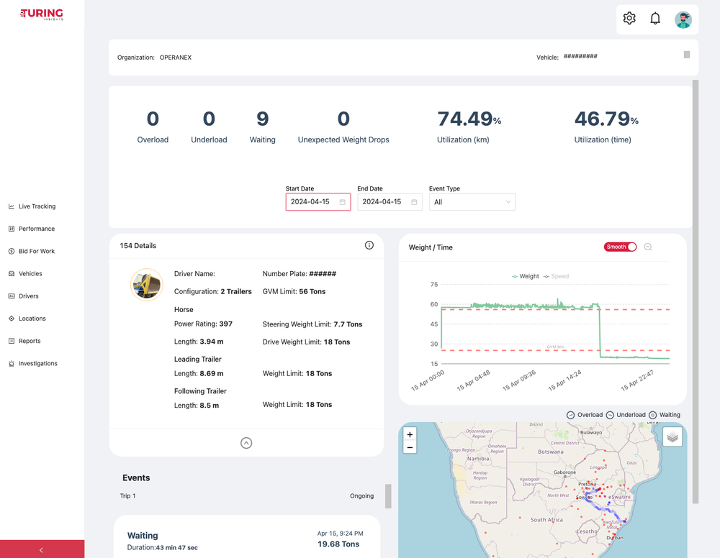This screenshot has width=720, height=558.
Task: Collapse the 154 Details panel with the chevron
Action: 246,443
